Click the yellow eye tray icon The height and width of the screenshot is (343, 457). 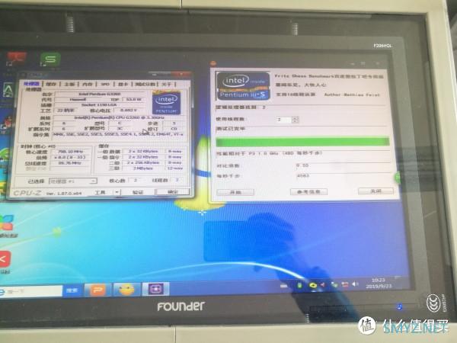(x=313, y=284)
